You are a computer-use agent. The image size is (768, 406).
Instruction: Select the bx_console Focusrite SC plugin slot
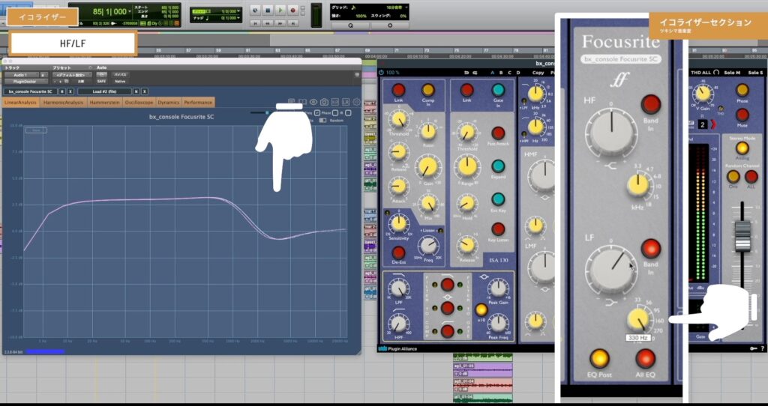pos(30,91)
